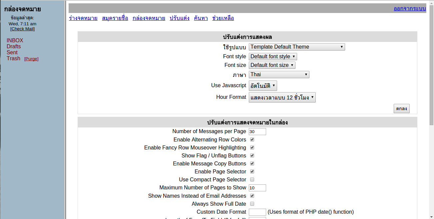Enable Use Compact Page Selector checkbox
This screenshot has width=434, height=219.
(252, 180)
